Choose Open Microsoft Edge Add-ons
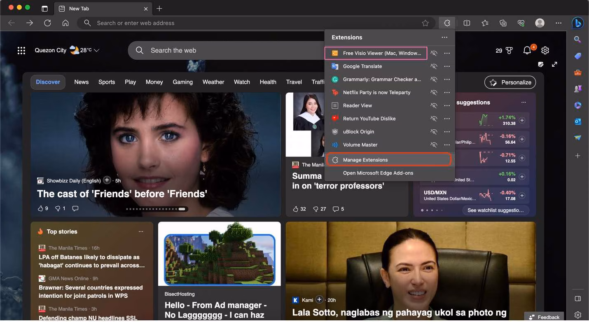 [x=390, y=173]
